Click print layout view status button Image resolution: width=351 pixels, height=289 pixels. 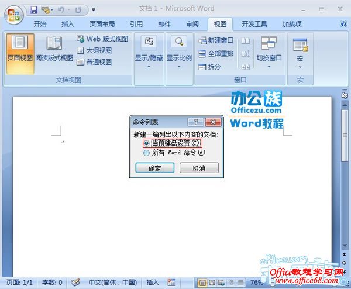click(x=202, y=283)
